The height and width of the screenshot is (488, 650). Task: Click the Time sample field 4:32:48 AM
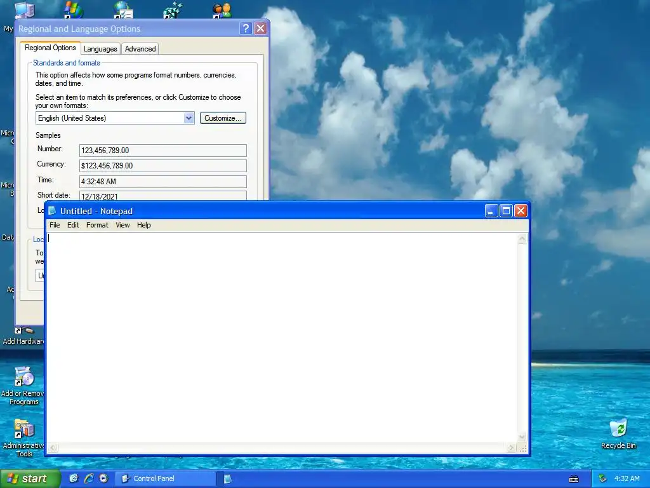[x=163, y=181]
